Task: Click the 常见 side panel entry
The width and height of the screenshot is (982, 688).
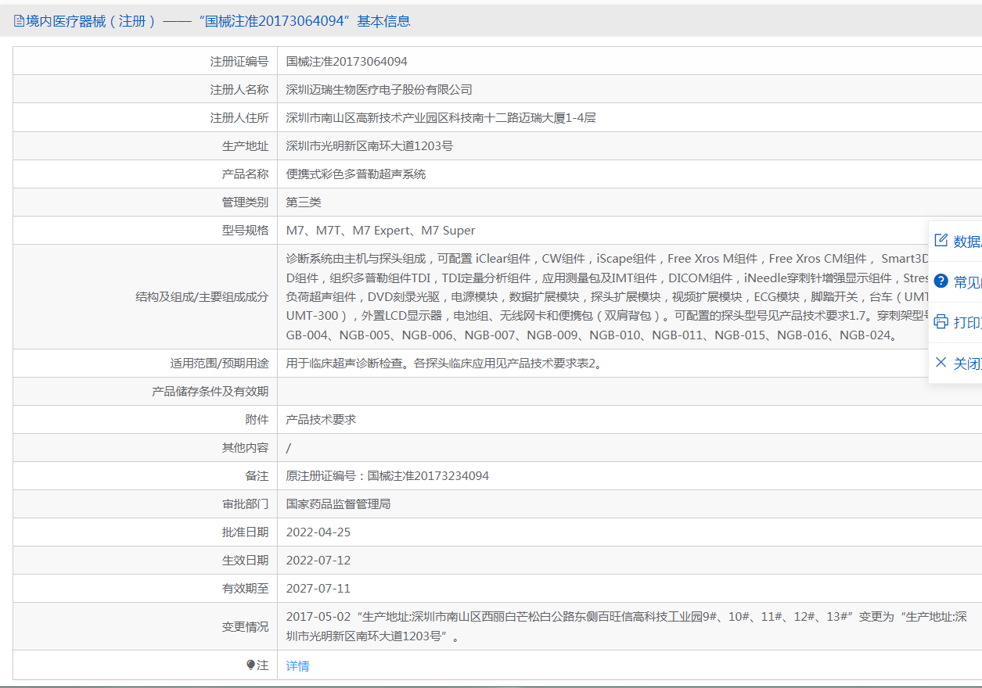Action: click(x=955, y=282)
